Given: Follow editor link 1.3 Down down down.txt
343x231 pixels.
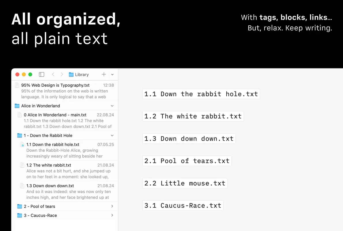Looking at the screenshot, I should click(189, 139).
